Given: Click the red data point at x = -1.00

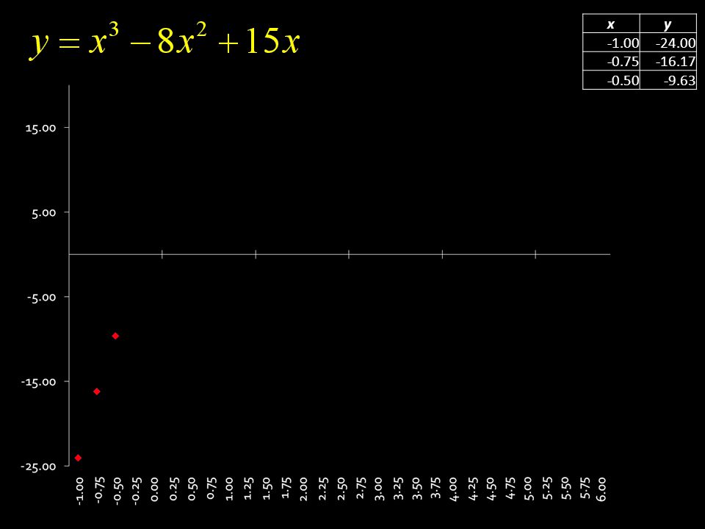Looking at the screenshot, I should 79,458.
